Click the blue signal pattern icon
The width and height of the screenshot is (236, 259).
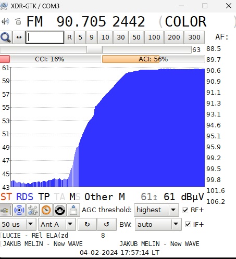(x=19, y=210)
